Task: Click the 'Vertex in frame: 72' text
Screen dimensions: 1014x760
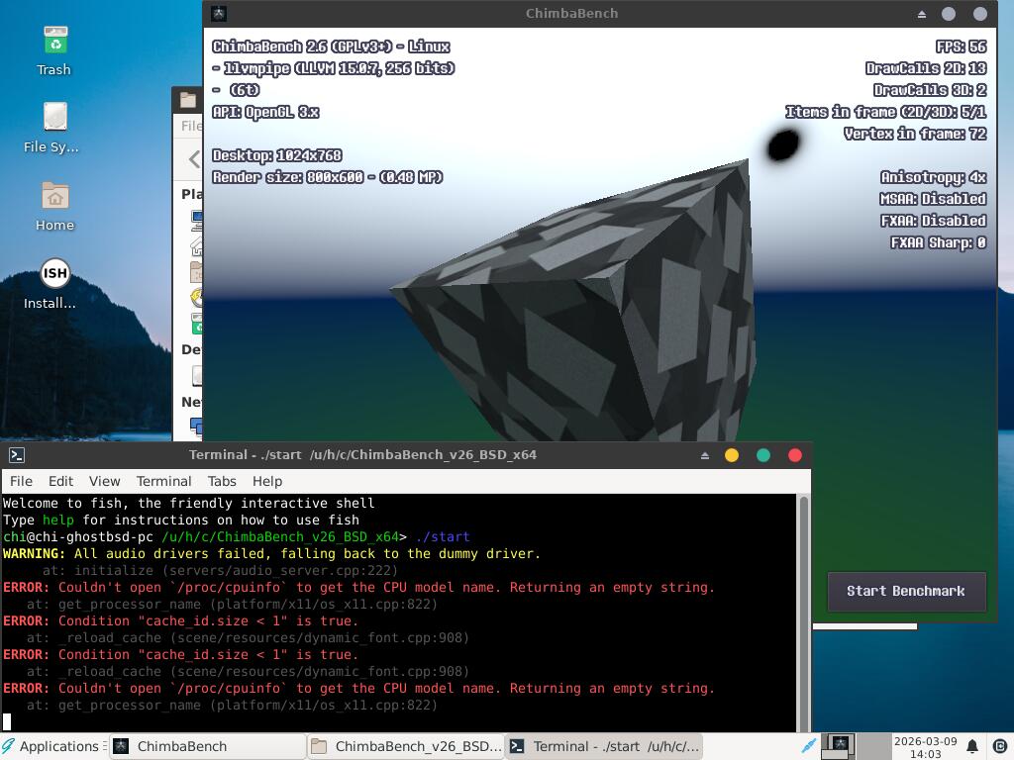Action: [916, 134]
